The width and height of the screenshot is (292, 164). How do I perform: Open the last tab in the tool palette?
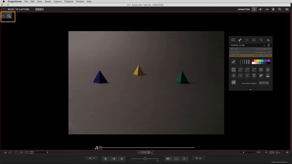click(x=268, y=40)
